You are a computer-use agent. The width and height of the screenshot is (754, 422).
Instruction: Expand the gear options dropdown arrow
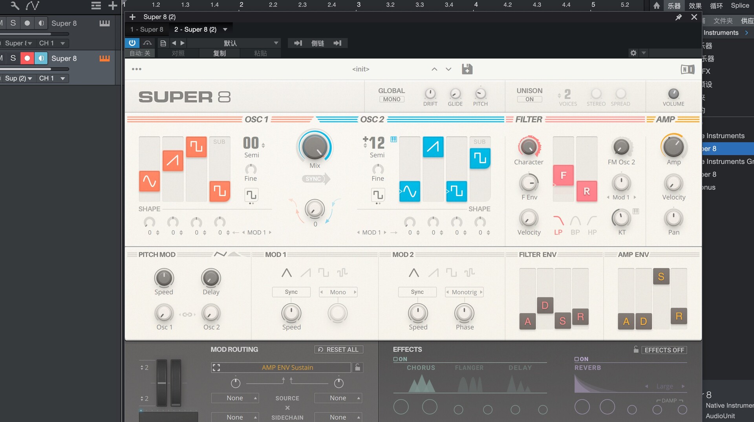[x=643, y=53]
